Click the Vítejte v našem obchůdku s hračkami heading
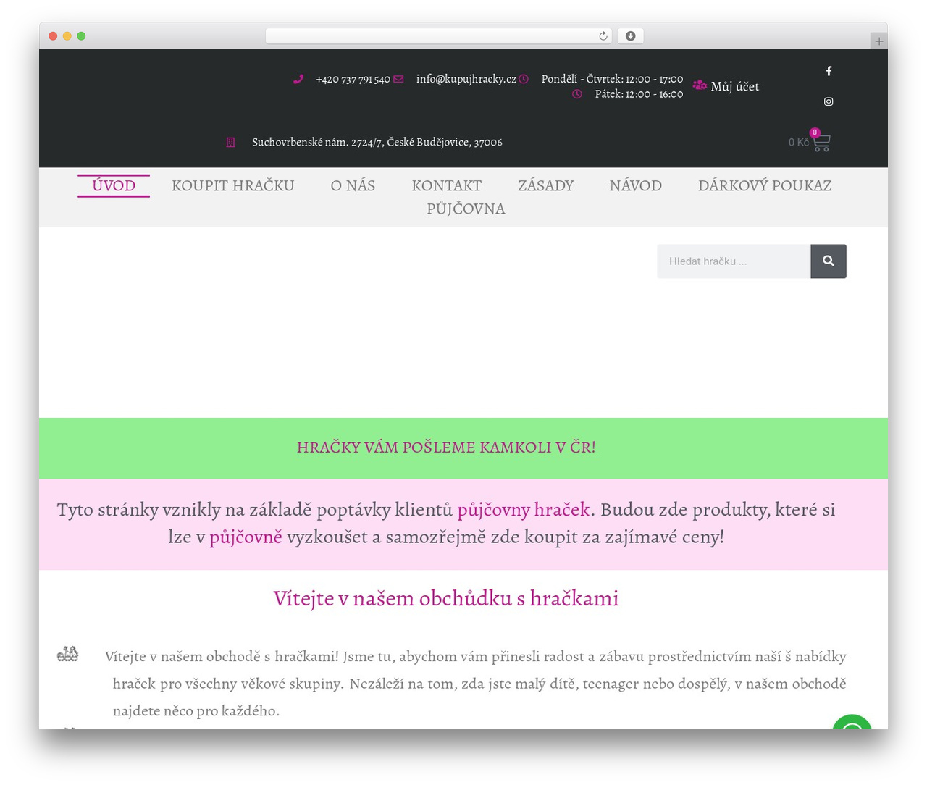The height and width of the screenshot is (785, 927). tap(446, 598)
